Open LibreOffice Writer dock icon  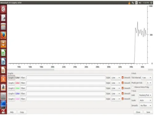(3, 62)
